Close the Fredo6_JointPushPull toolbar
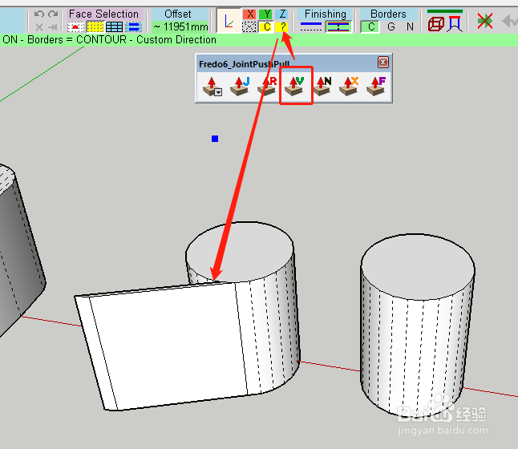 382,62
